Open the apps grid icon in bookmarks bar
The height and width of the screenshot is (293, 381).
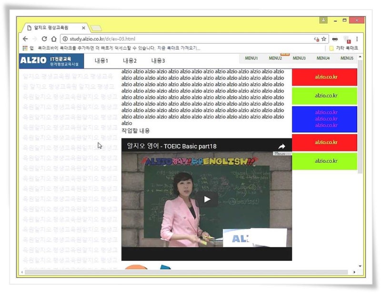25,48
